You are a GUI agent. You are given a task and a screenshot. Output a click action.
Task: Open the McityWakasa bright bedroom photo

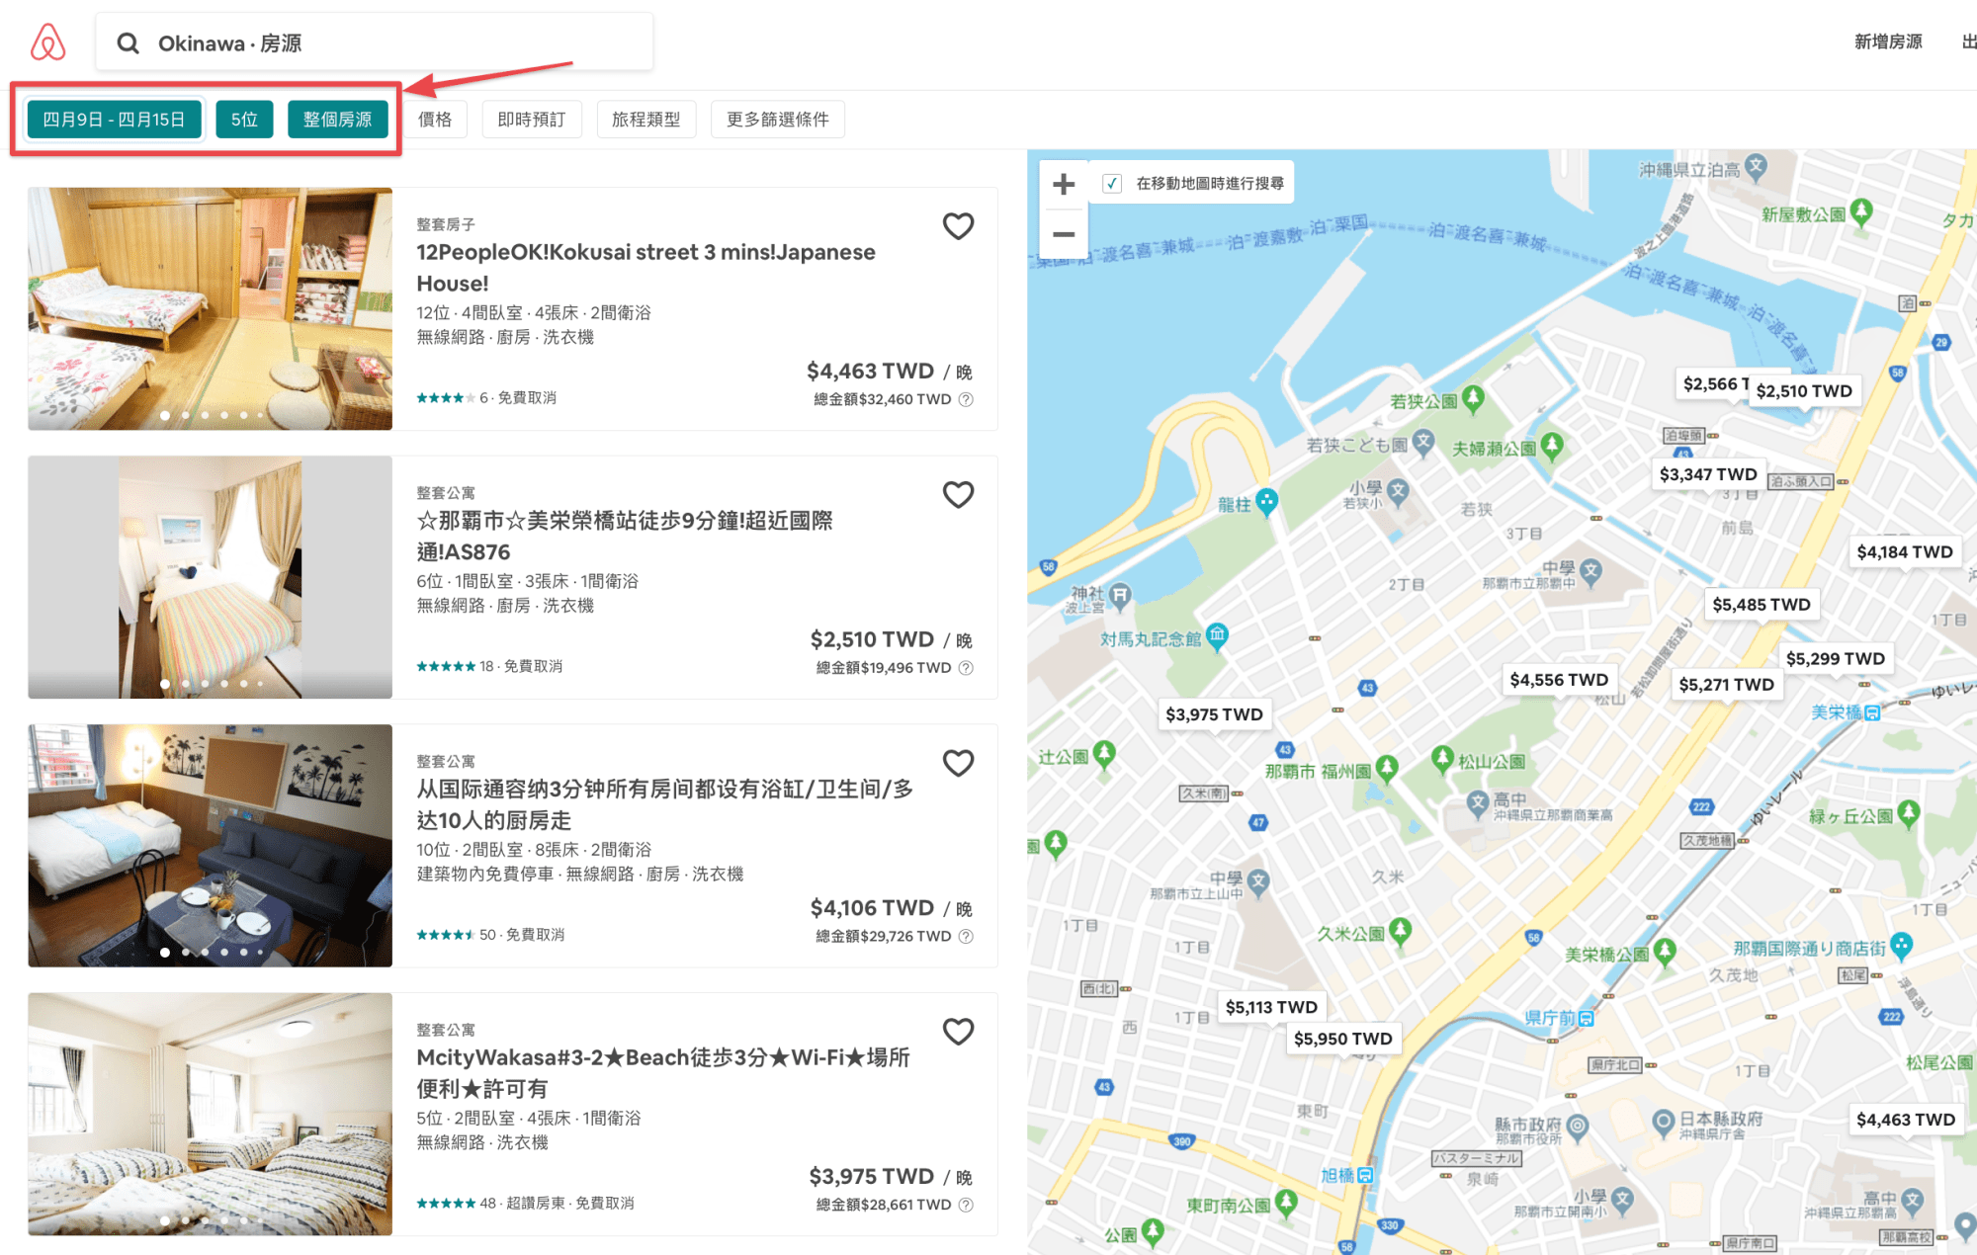210,1115
